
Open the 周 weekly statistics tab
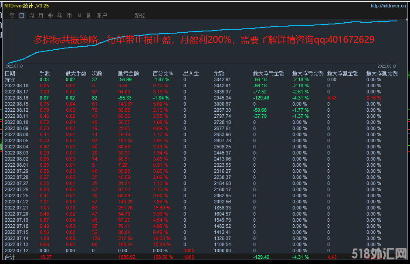[31, 15]
